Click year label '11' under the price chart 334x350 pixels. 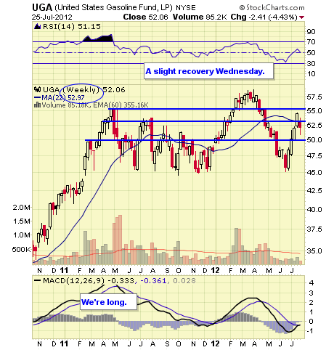coord(64,270)
